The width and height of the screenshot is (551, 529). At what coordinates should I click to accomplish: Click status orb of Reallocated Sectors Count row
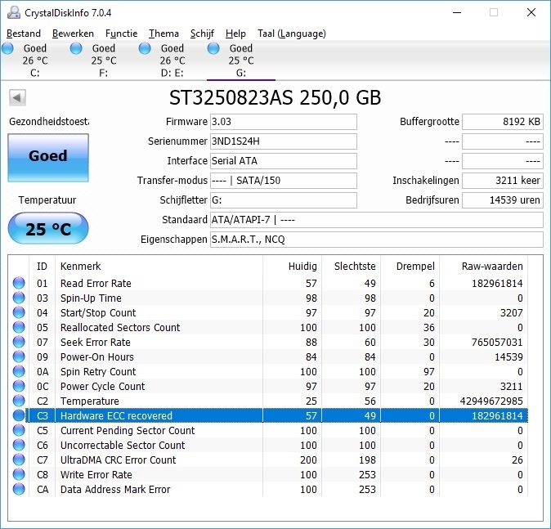19,327
